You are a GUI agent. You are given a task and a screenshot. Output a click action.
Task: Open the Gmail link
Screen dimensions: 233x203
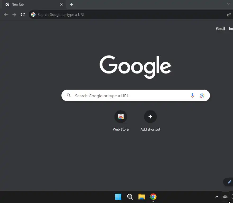click(220, 29)
